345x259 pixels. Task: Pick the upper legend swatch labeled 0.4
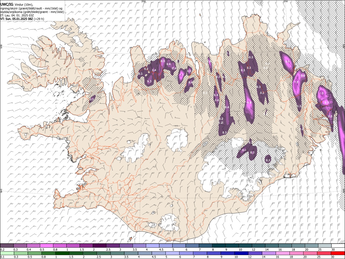(33, 246)
